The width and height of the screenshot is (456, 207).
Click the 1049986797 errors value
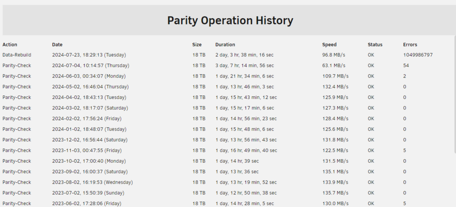(418, 55)
